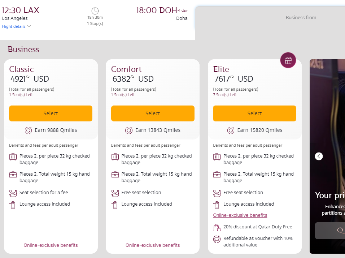Expand Online-exclusive benefits in Comfort card
Screen dimensions: 345x258
click(153, 245)
